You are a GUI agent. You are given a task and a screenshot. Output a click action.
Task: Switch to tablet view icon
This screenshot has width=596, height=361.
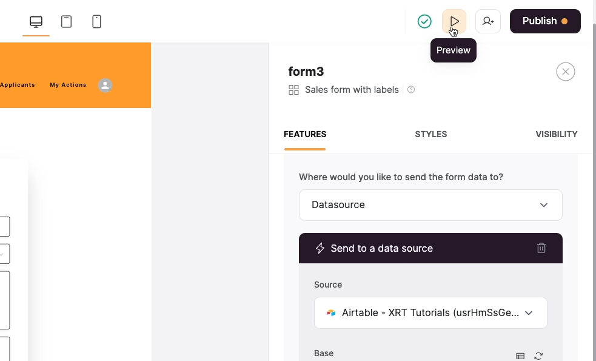click(67, 22)
